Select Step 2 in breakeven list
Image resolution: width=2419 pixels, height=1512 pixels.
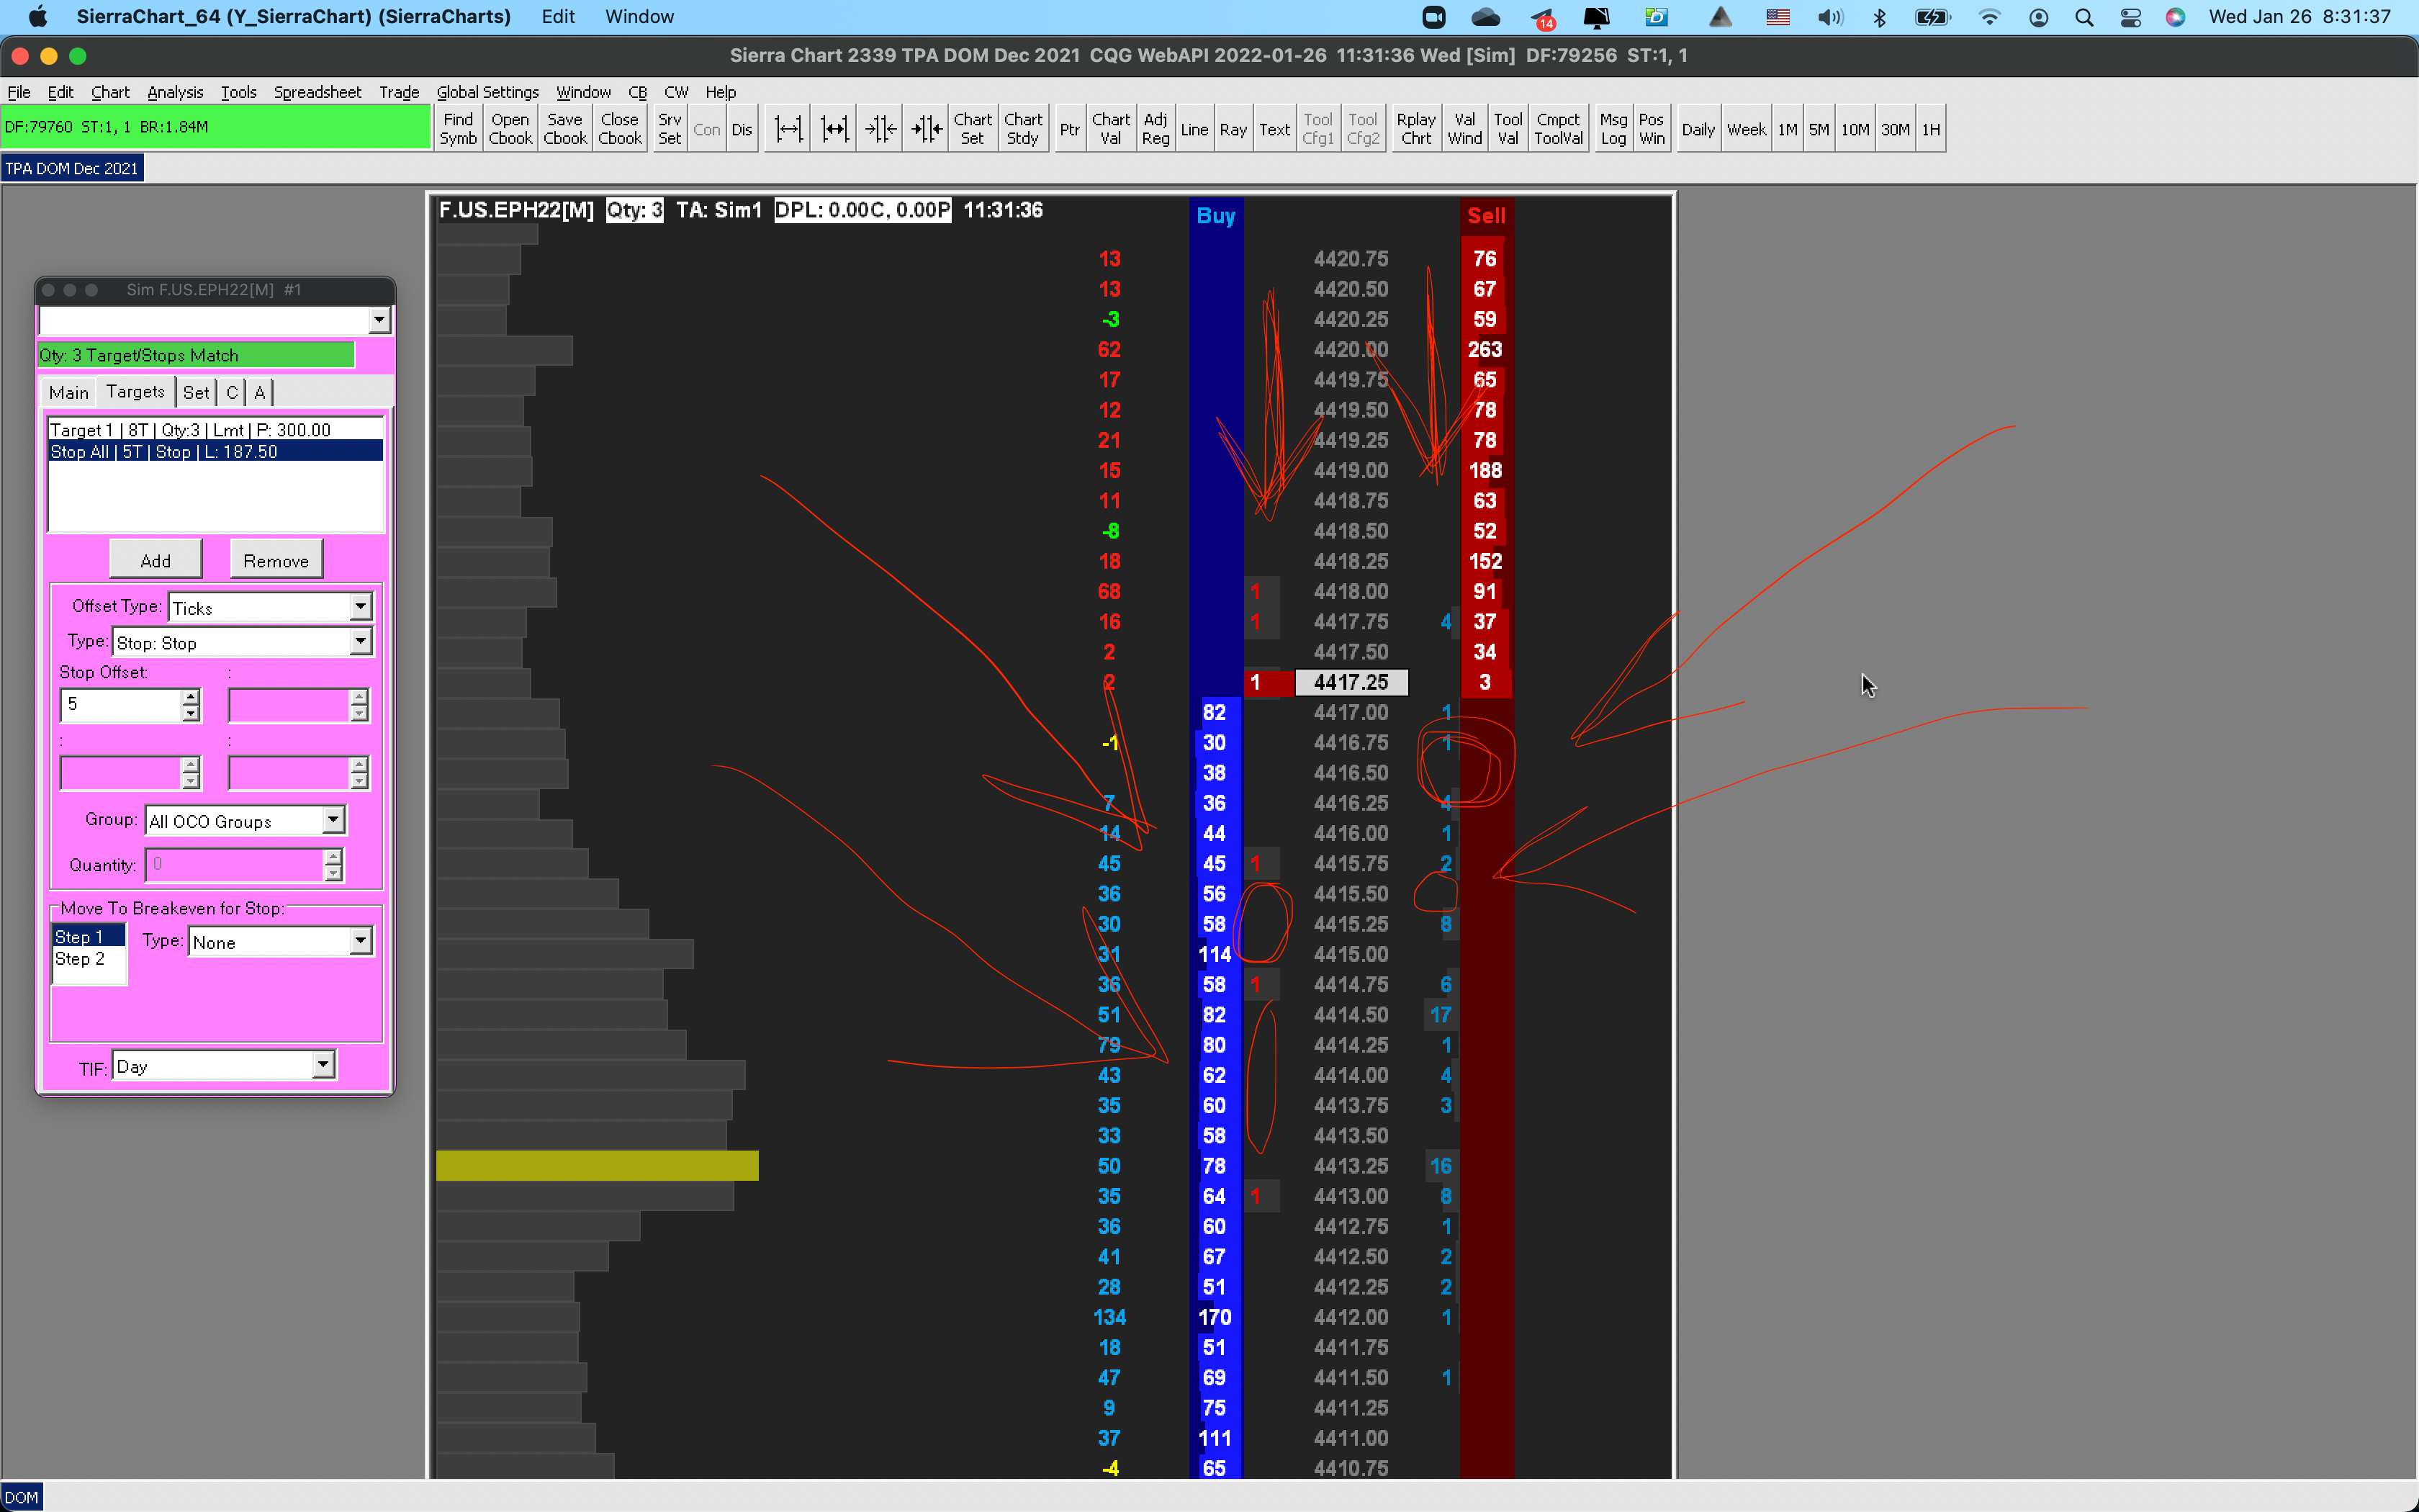[x=80, y=959]
